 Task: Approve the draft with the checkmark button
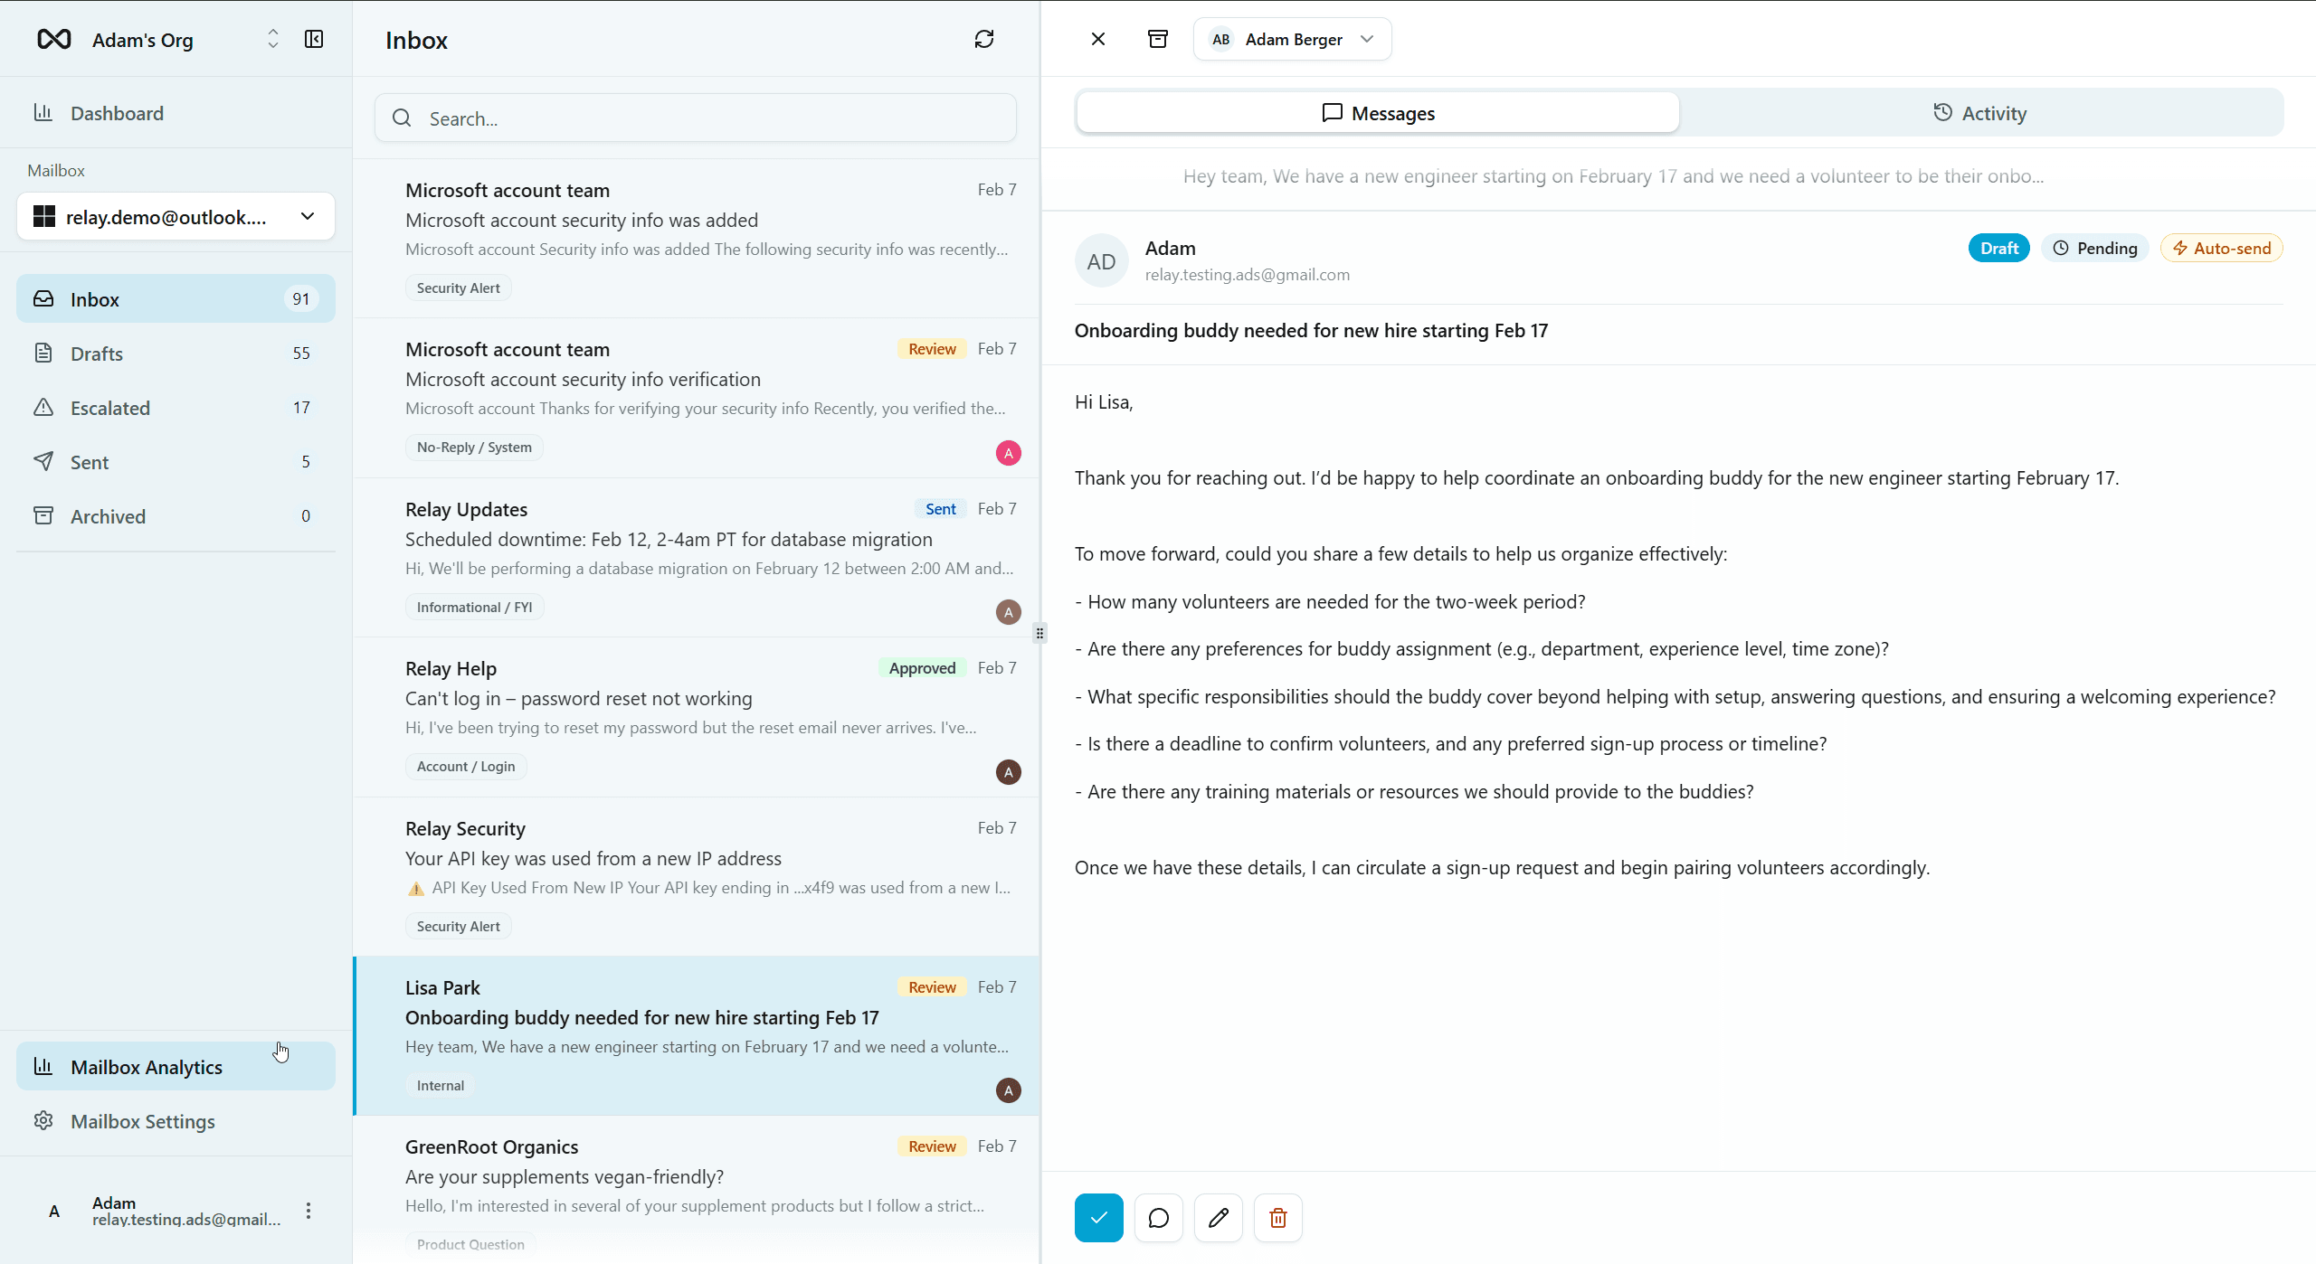[x=1097, y=1218]
